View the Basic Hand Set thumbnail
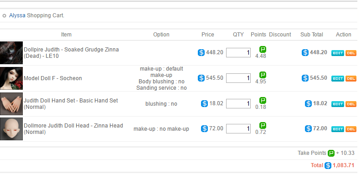The height and width of the screenshot is (174, 361). click(11, 104)
